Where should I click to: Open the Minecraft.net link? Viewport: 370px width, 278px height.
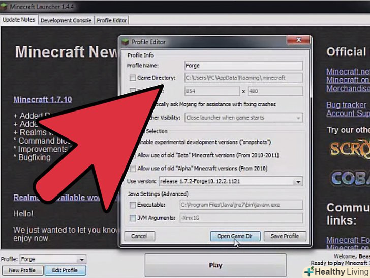(x=348, y=72)
